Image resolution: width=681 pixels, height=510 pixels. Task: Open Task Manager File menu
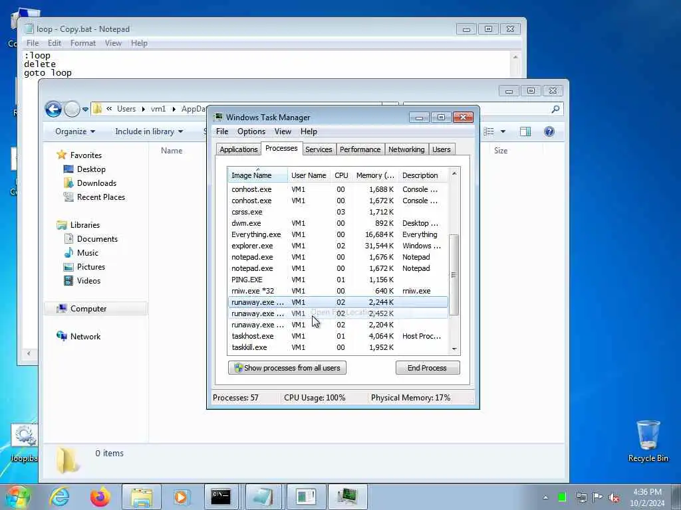click(222, 131)
